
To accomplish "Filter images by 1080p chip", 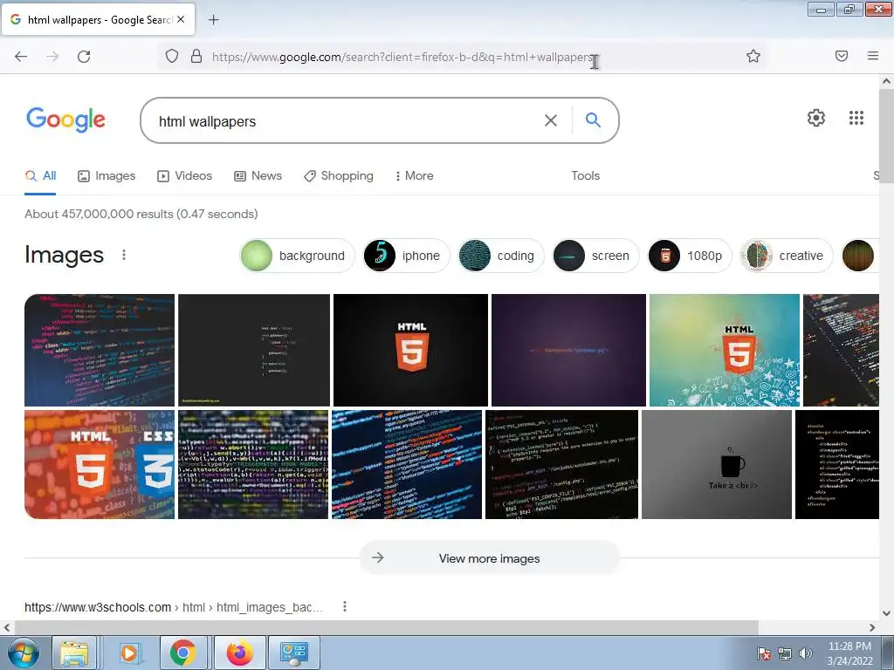I will pos(690,256).
